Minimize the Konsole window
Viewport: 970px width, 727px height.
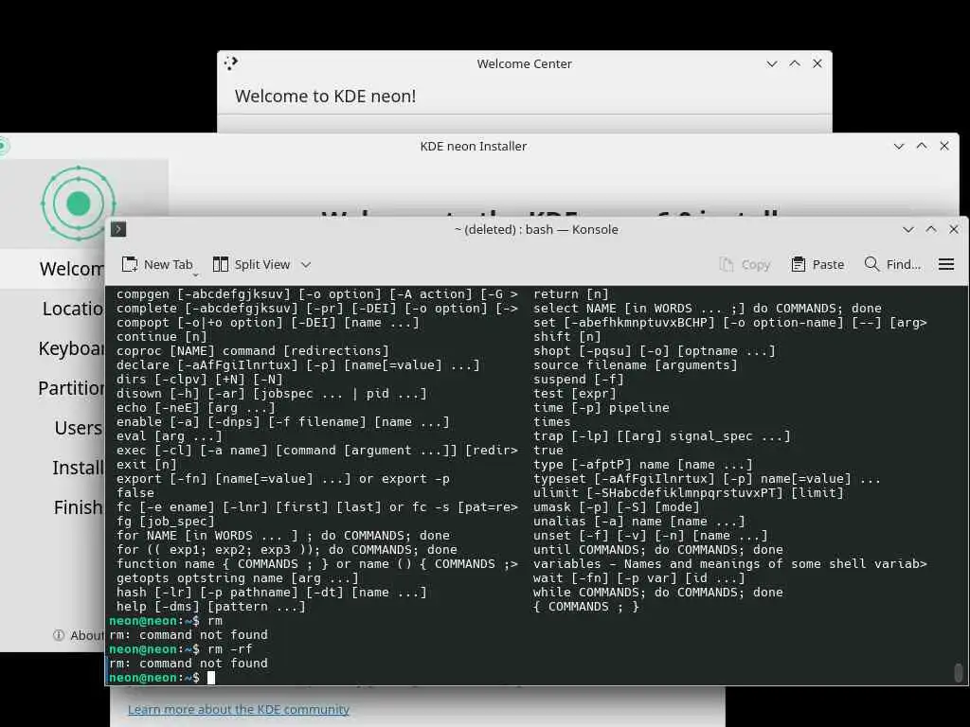[x=907, y=229]
